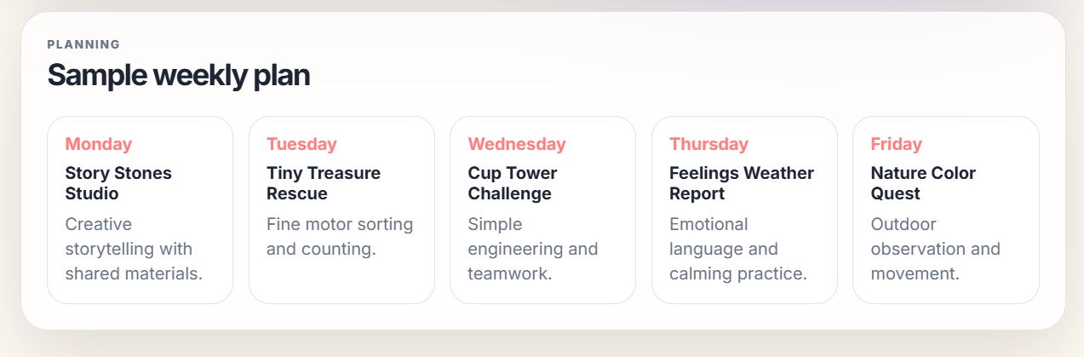The height and width of the screenshot is (357, 1084).
Task: Click the Thursday day label
Action: (x=708, y=144)
